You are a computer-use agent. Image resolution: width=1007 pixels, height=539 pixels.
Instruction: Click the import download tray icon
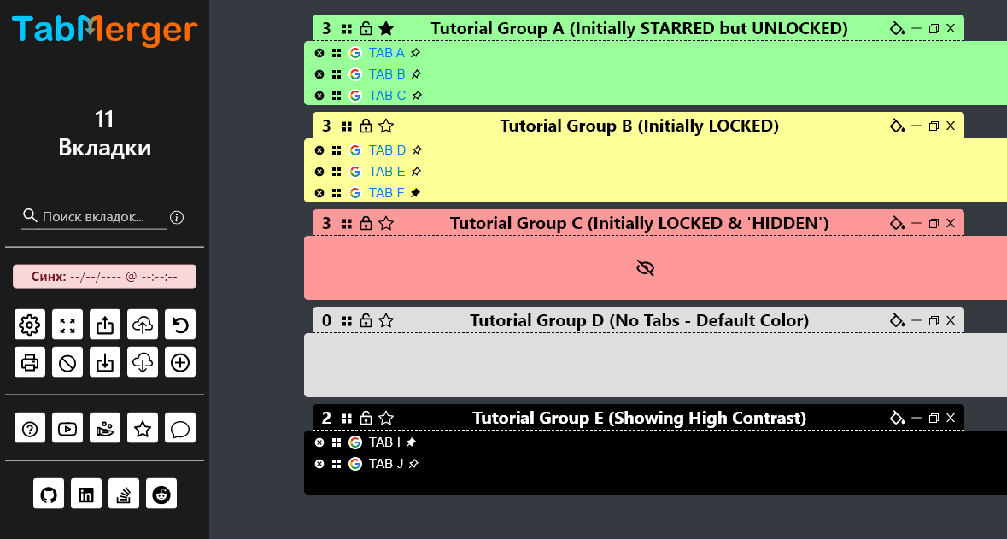(105, 362)
